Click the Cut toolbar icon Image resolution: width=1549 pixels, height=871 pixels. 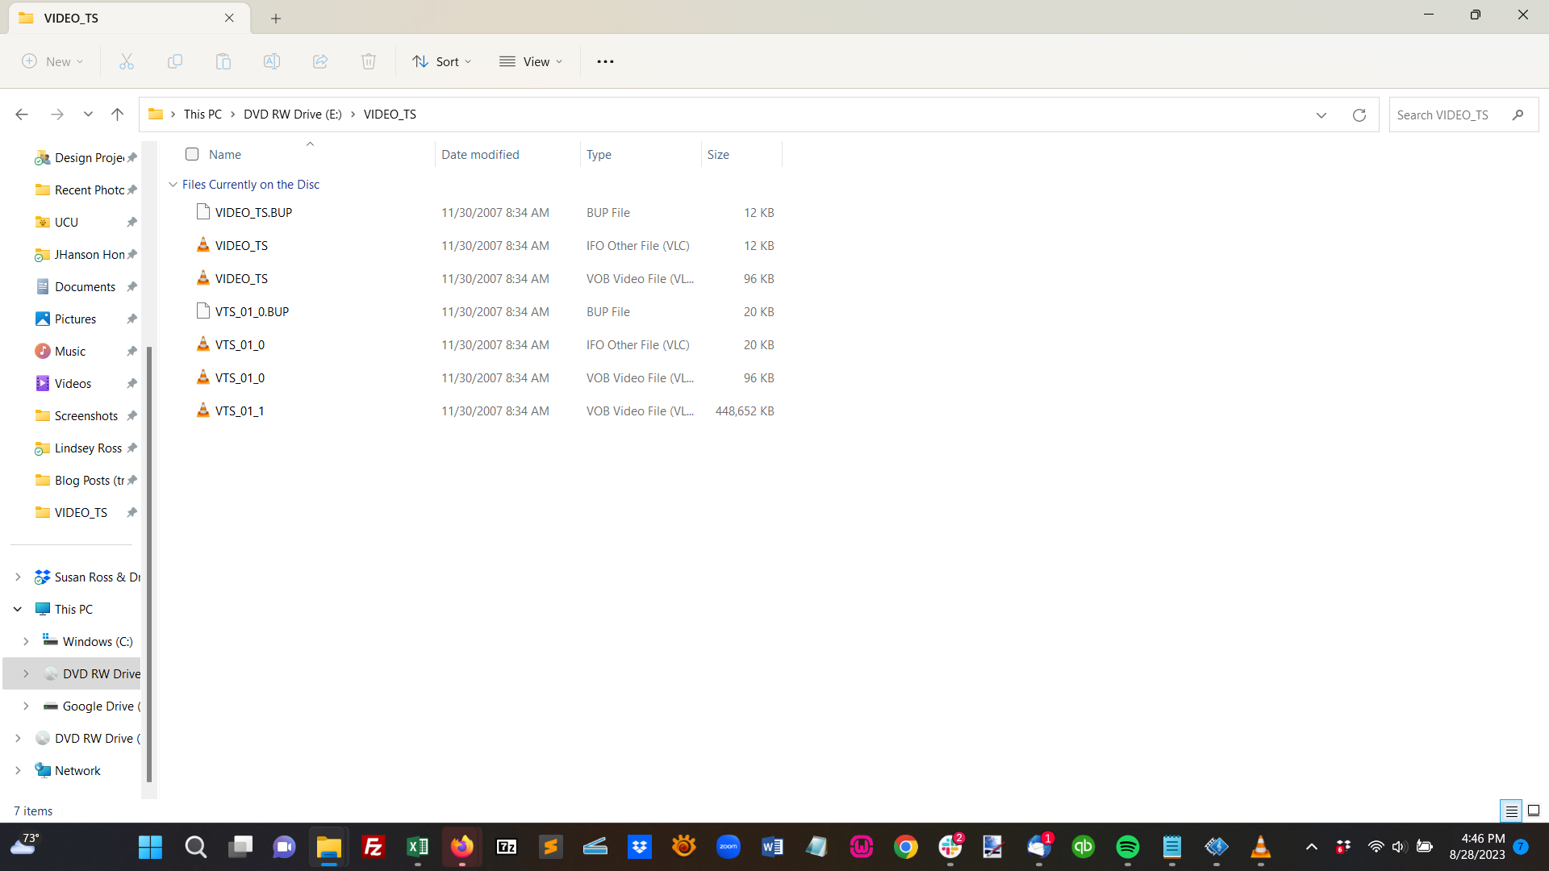127,61
